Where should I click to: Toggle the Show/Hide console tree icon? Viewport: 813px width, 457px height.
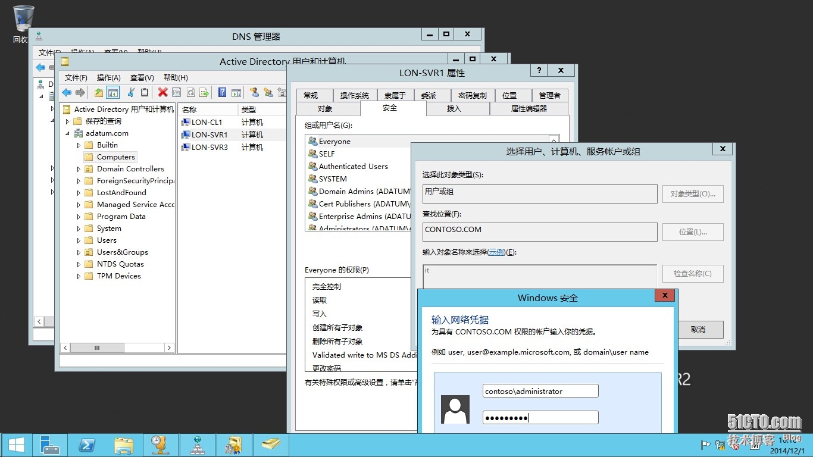click(113, 92)
